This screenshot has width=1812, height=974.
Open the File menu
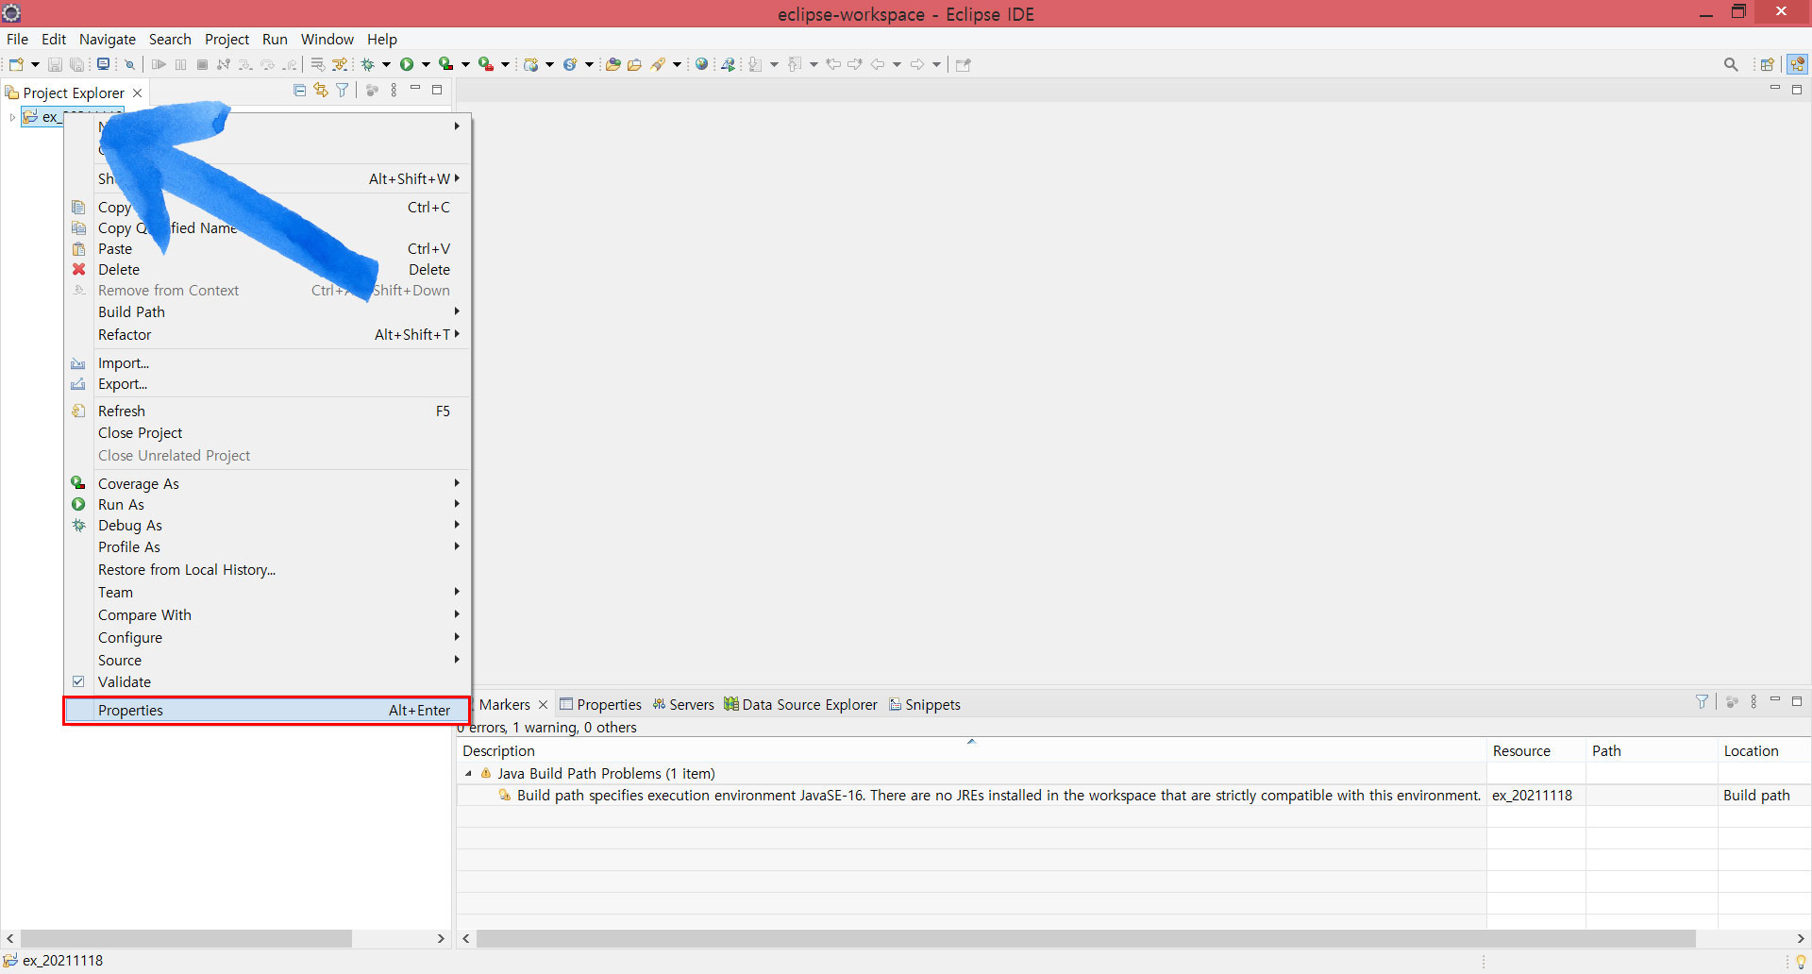17,39
